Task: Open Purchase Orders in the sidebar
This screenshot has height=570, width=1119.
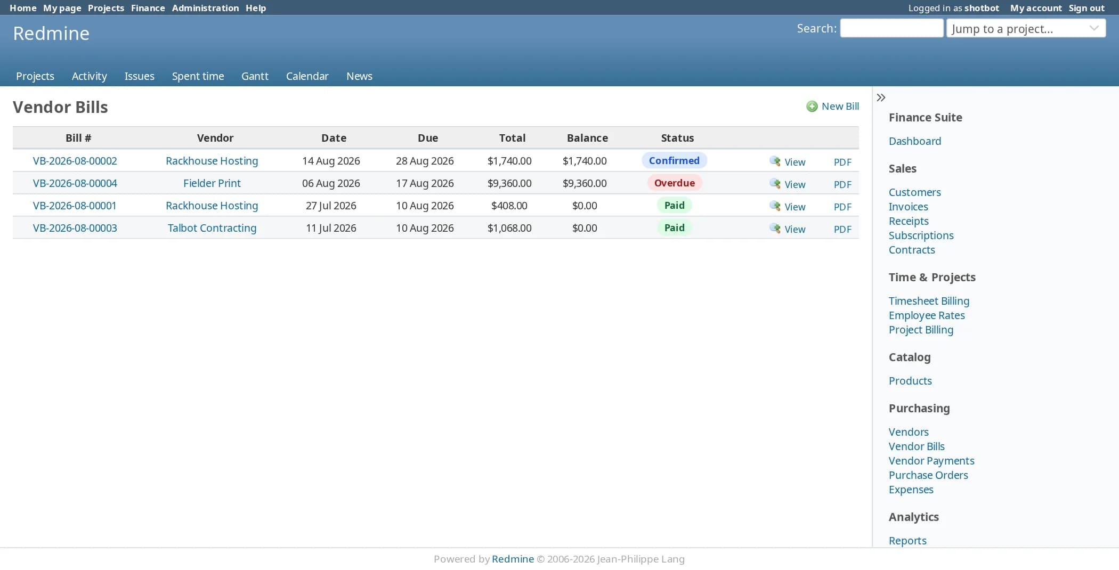Action: pyautogui.click(x=929, y=475)
